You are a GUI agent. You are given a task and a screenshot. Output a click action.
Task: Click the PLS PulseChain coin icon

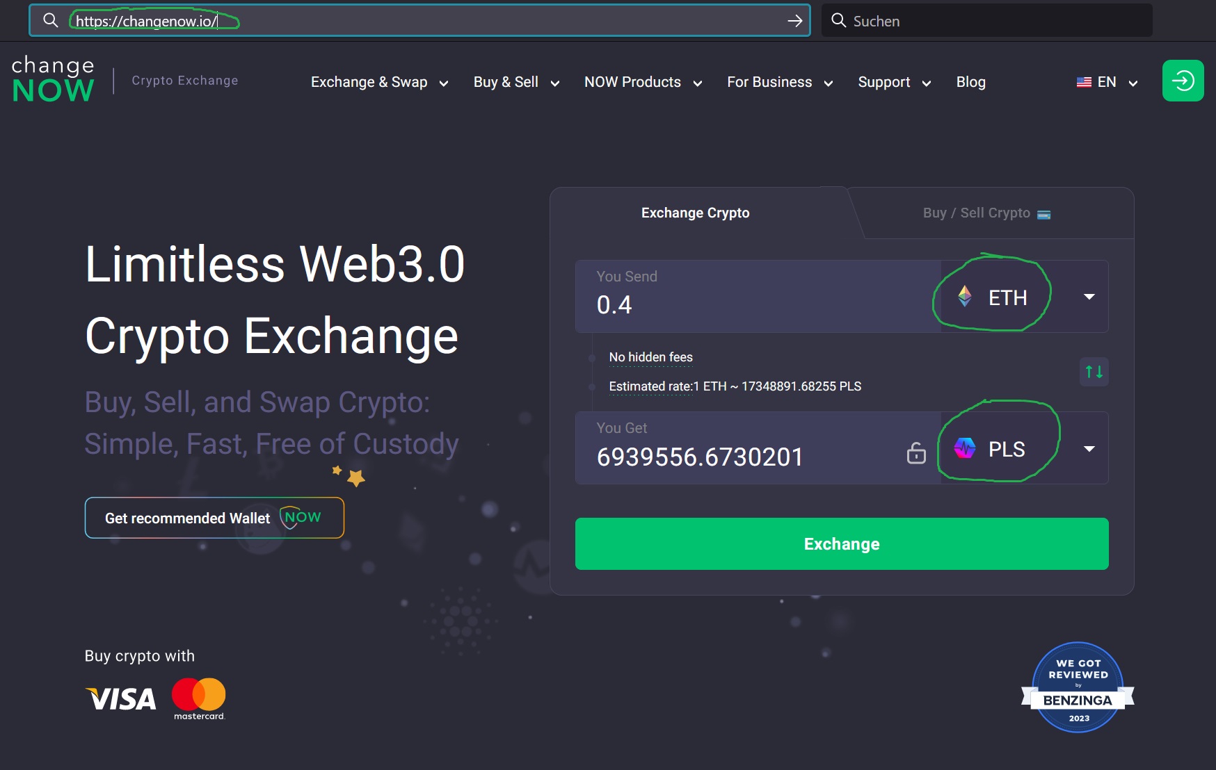coord(966,449)
